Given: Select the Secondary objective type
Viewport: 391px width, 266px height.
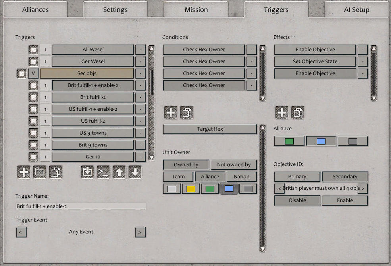Looking at the screenshot, I should click(x=345, y=177).
